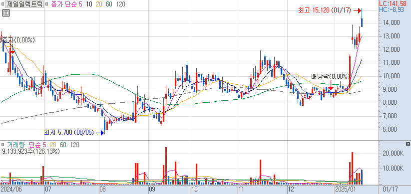
Task: Click the 07 month axis label
Action: tap(48, 190)
